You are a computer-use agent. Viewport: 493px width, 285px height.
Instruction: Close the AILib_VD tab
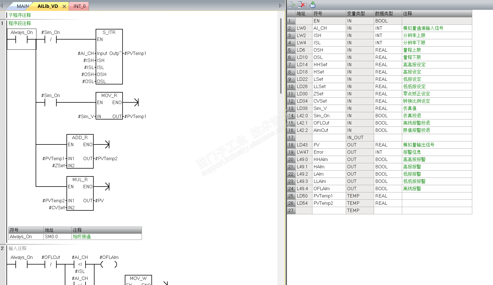click(x=64, y=6)
